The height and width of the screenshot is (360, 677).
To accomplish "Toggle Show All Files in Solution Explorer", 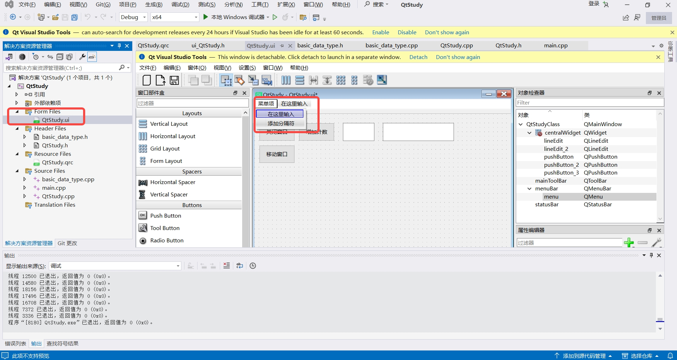I will coord(69,57).
